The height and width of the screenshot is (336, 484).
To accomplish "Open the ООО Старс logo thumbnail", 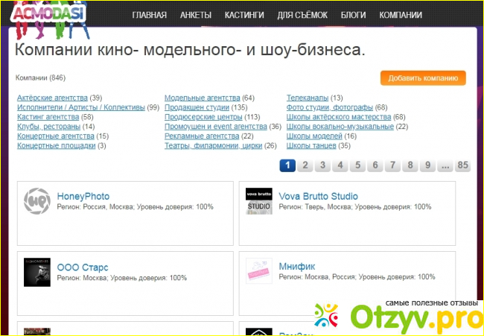I will pos(36,272).
